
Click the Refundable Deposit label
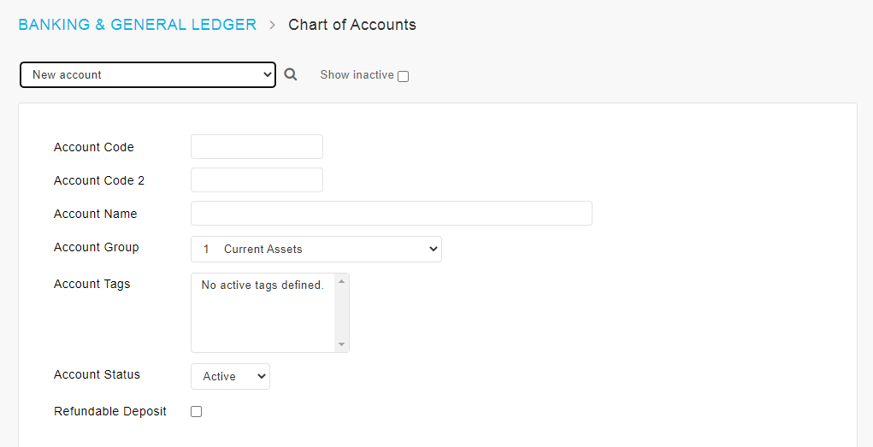[x=110, y=411]
